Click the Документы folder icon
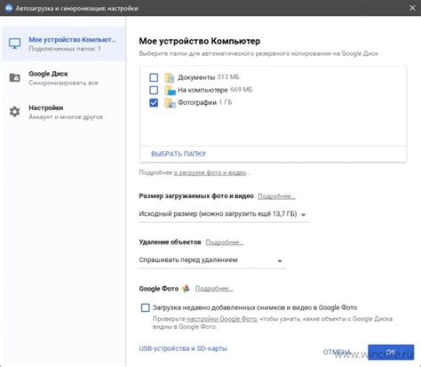The image size is (421, 367). point(170,77)
